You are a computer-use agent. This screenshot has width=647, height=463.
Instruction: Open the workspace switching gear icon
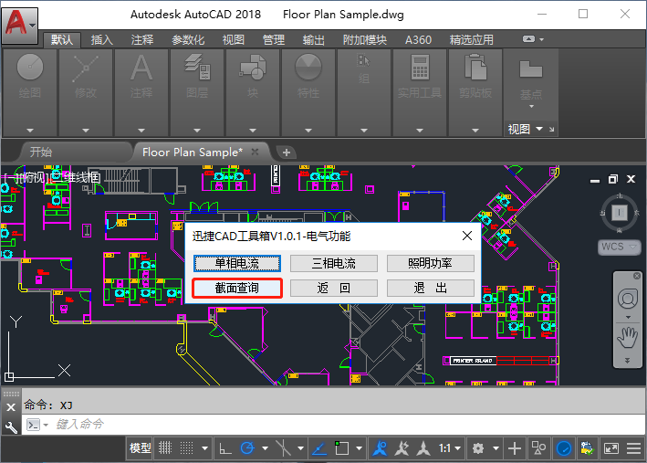click(478, 448)
